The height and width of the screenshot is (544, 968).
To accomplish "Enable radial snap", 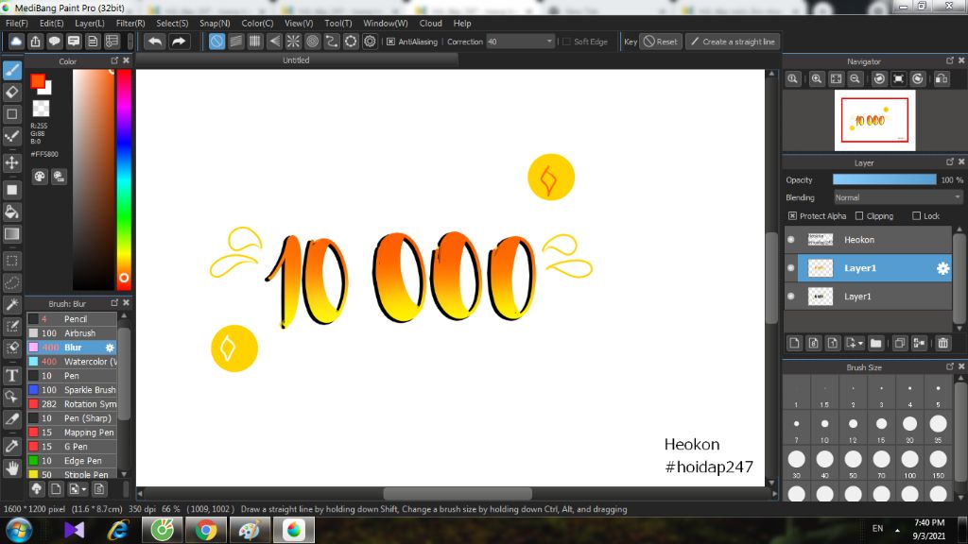I will [x=293, y=42].
